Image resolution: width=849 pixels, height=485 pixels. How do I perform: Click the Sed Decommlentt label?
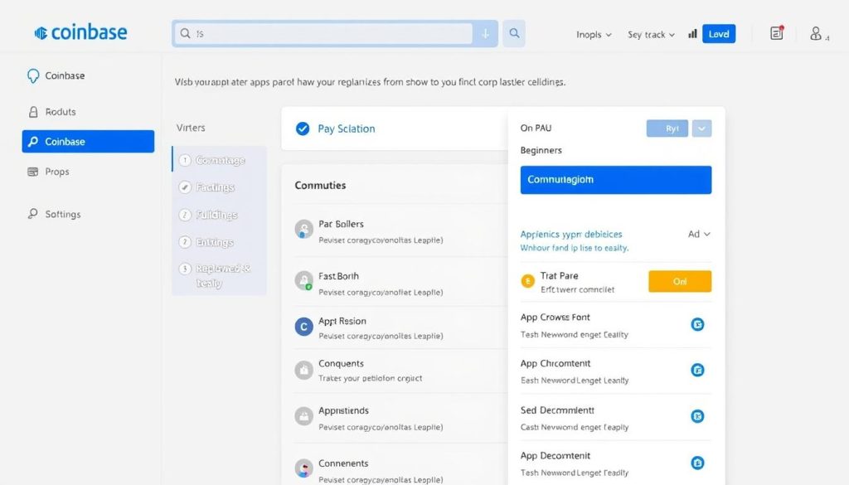coord(557,410)
